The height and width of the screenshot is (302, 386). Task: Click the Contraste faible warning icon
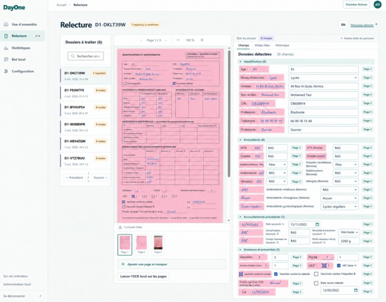120,227
